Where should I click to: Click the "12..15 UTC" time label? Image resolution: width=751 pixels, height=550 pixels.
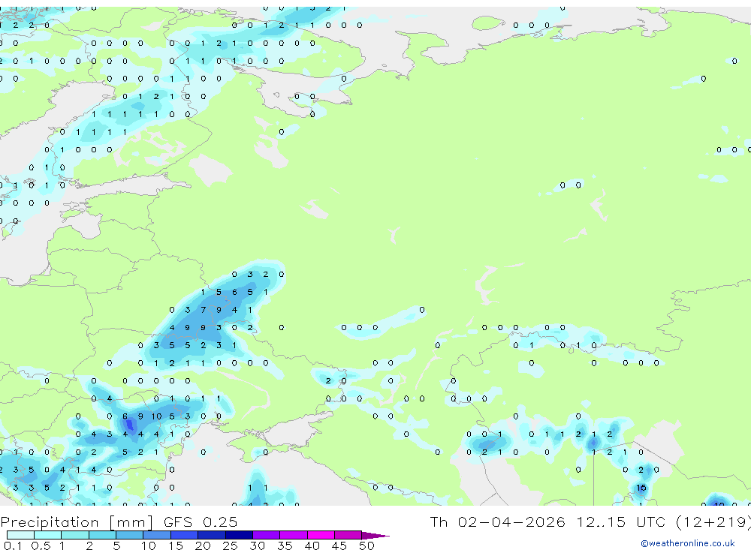622,521
